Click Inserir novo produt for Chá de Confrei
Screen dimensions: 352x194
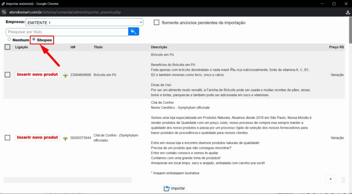click(37, 137)
